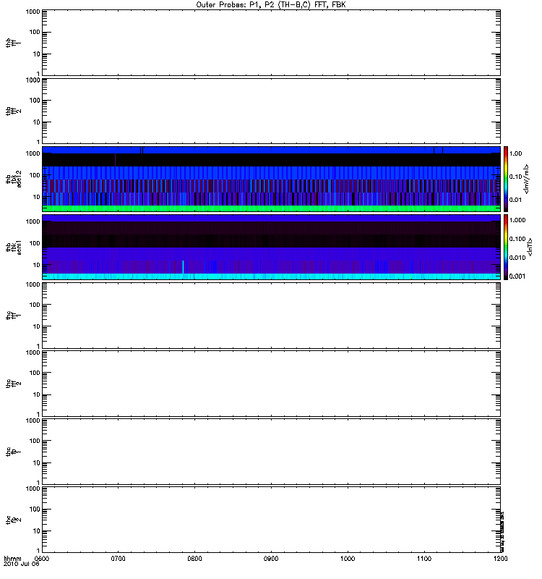Viewport: 542px width, 579px height.
Task: Click the 'thb fbk scm1' panel label
Action: pos(14,248)
